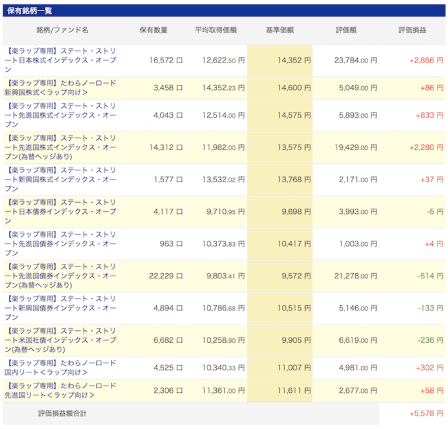Select base price 11,007 円
The height and width of the screenshot is (429, 448).
click(x=294, y=367)
